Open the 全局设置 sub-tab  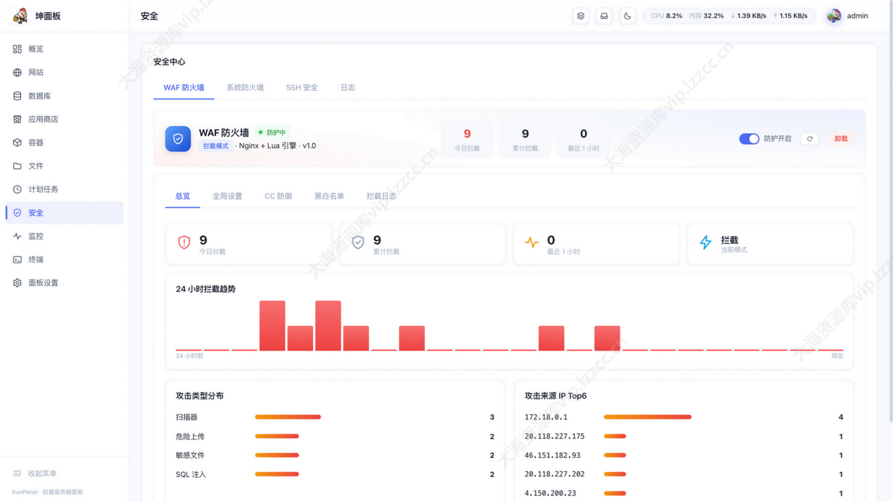click(227, 196)
